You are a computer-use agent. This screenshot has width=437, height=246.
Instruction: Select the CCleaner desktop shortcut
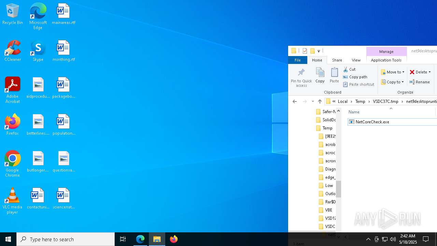coord(13,51)
